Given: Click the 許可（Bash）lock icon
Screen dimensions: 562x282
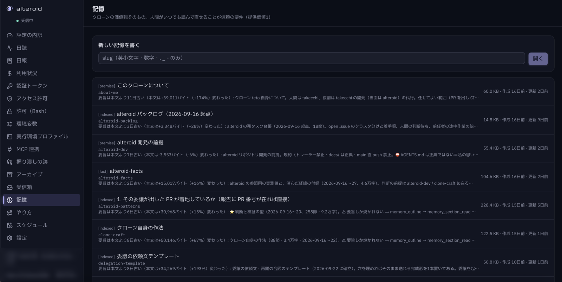Looking at the screenshot, I should click(x=9, y=111).
